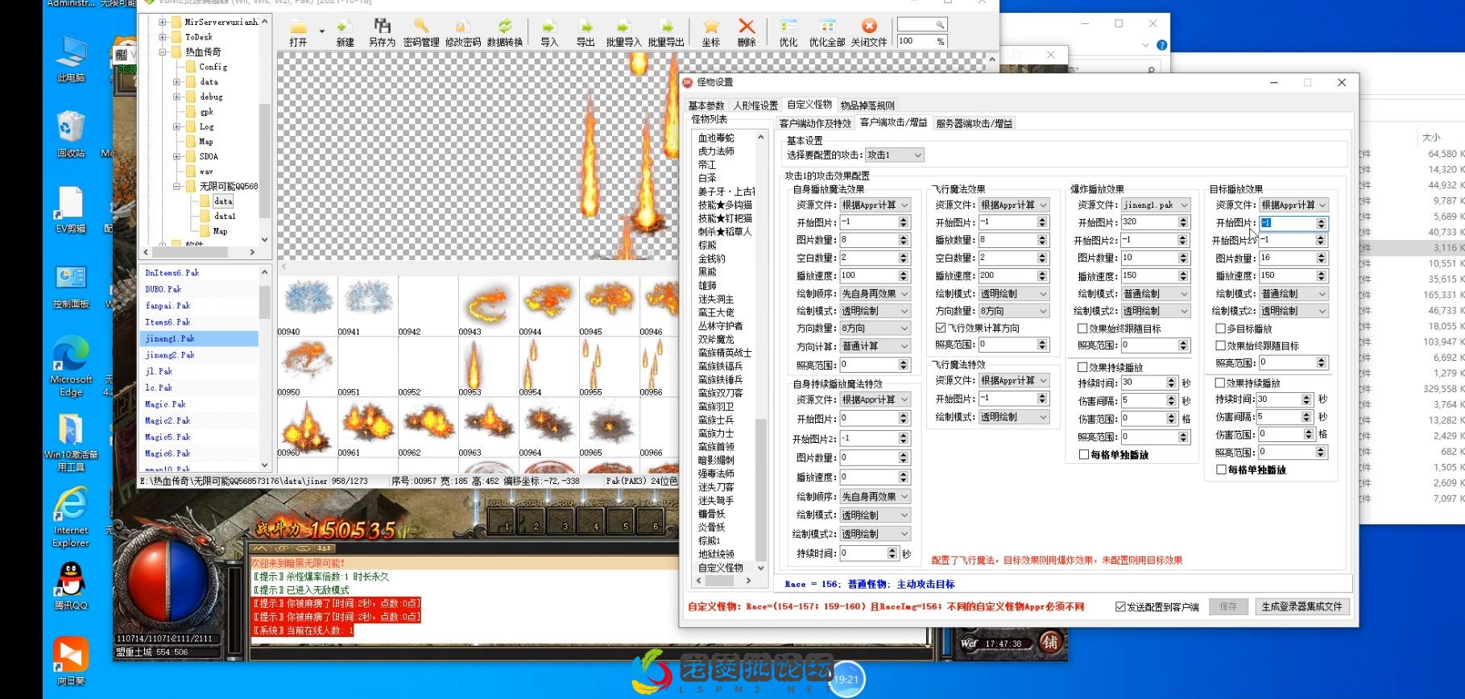
Task: Check 效果持续播放 under 爆炸播放效果
Action: coord(1082,367)
